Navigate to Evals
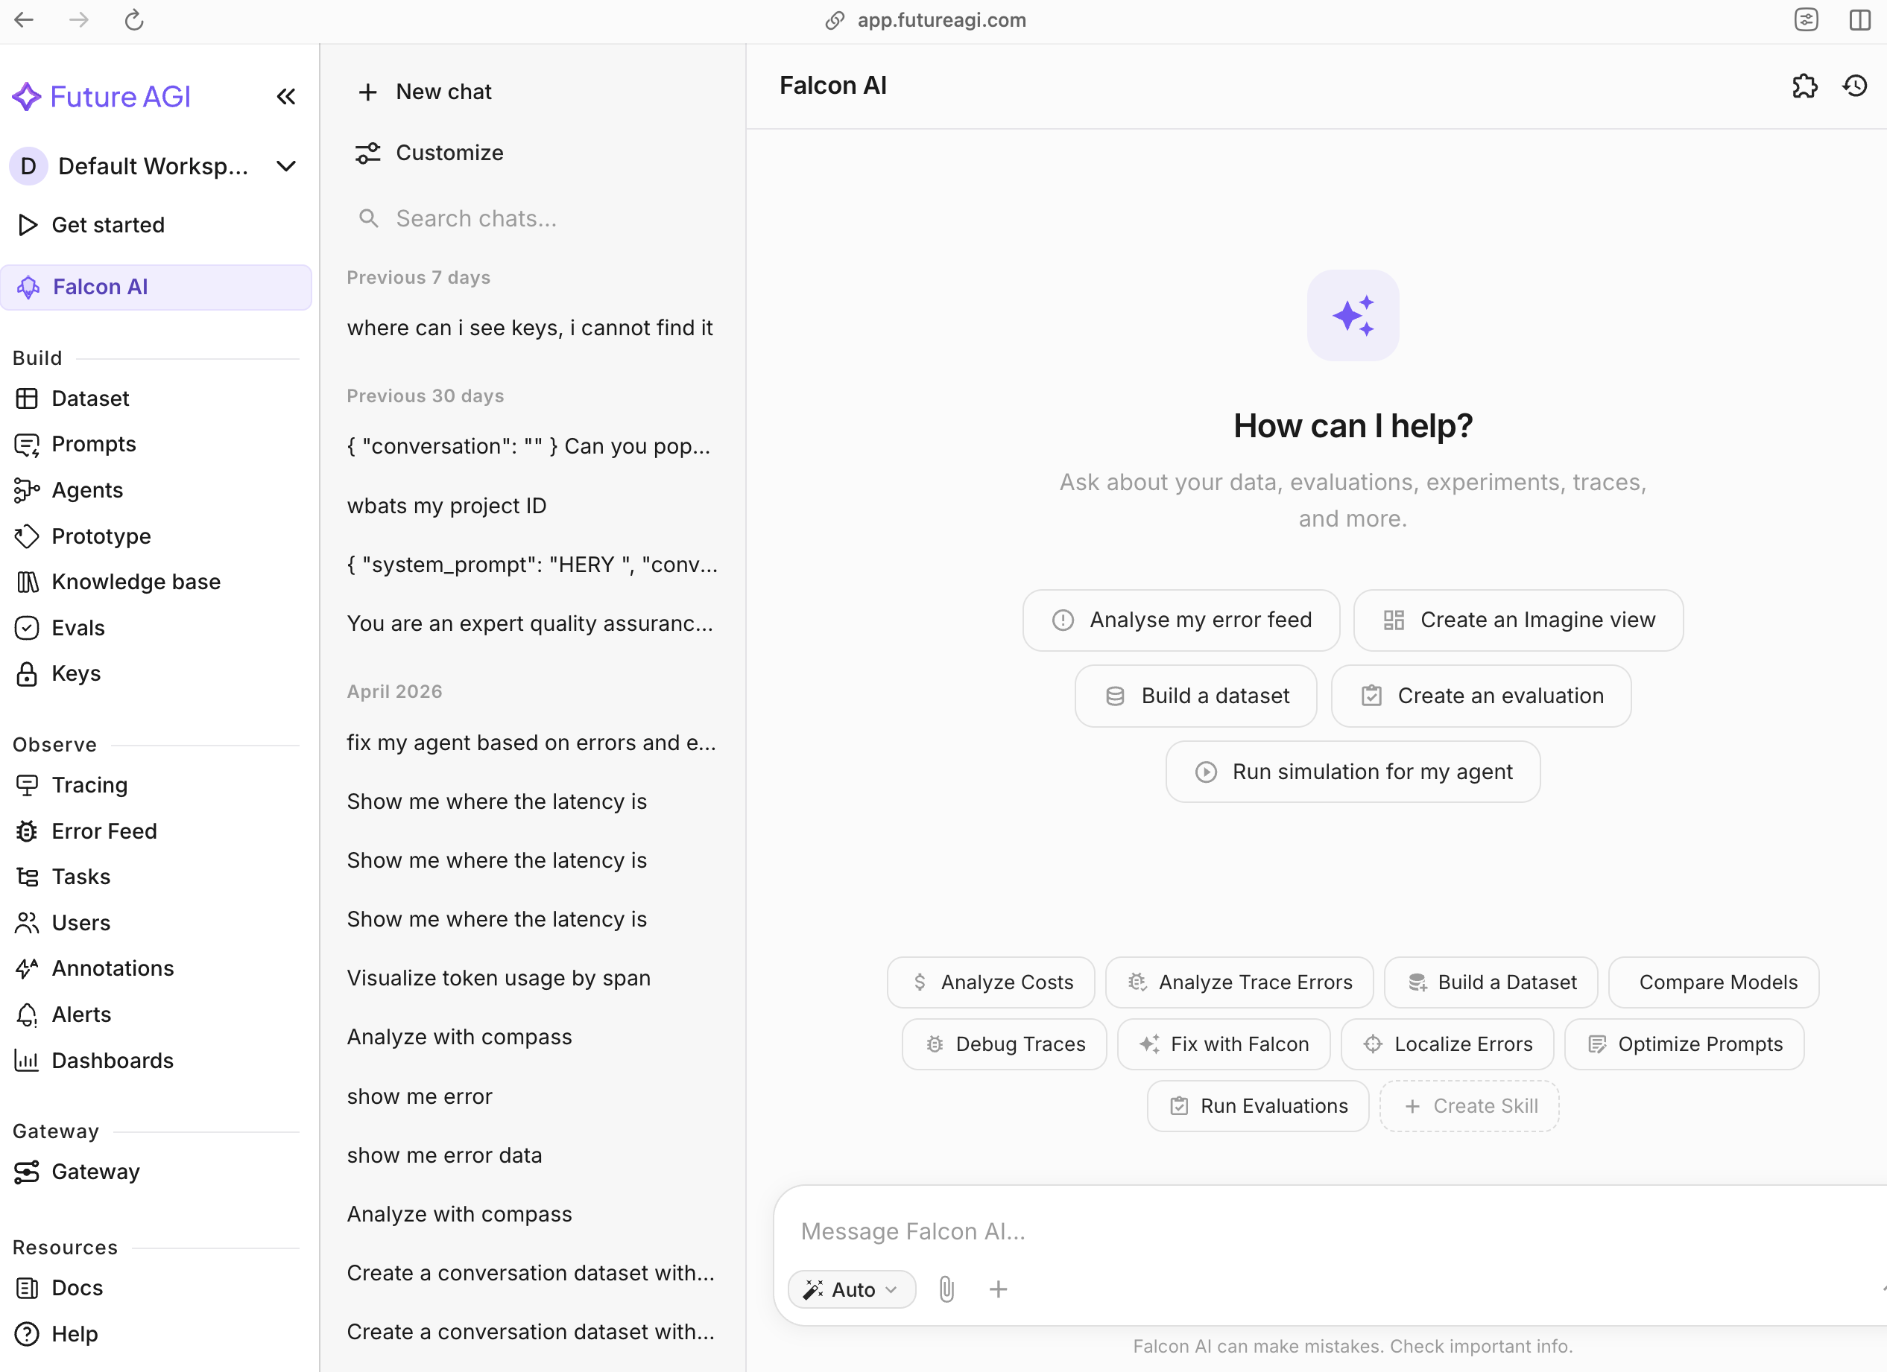This screenshot has height=1372, width=1887. point(78,628)
